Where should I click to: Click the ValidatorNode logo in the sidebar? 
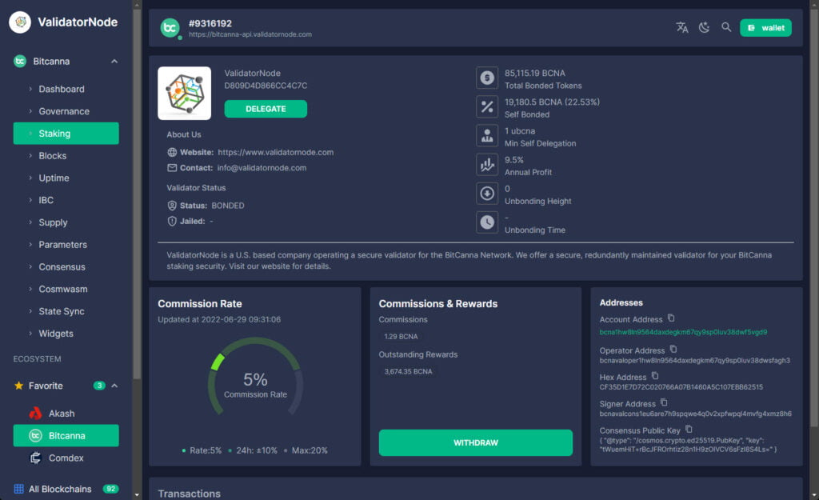tap(20, 22)
